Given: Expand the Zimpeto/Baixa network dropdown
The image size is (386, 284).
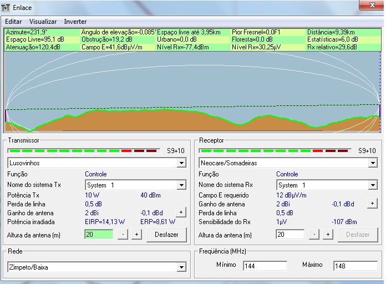Looking at the screenshot, I should pyautogui.click(x=181, y=267).
